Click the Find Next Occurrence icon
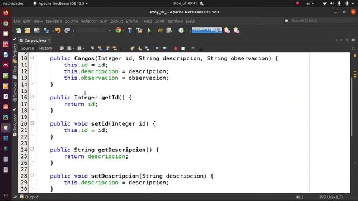358x201 pixels. click(107, 49)
